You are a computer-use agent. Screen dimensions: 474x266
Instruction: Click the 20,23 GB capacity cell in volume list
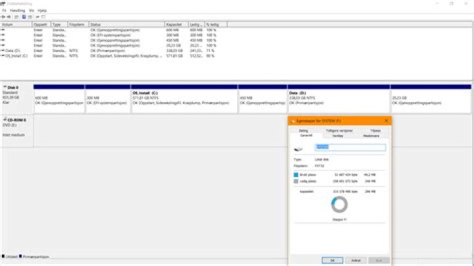point(174,45)
